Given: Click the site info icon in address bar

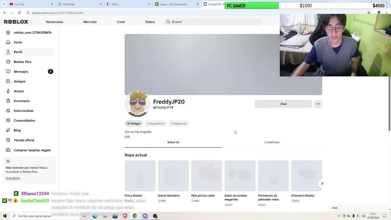Looking at the screenshot, I should [28, 13].
